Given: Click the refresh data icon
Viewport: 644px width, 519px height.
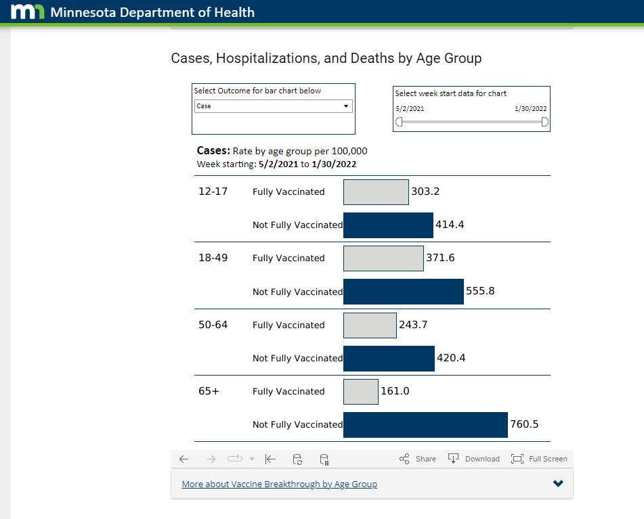Looking at the screenshot, I should point(297,459).
